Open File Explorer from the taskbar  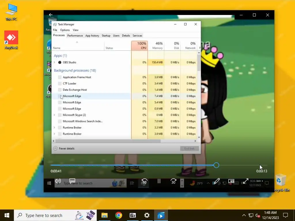104,215
